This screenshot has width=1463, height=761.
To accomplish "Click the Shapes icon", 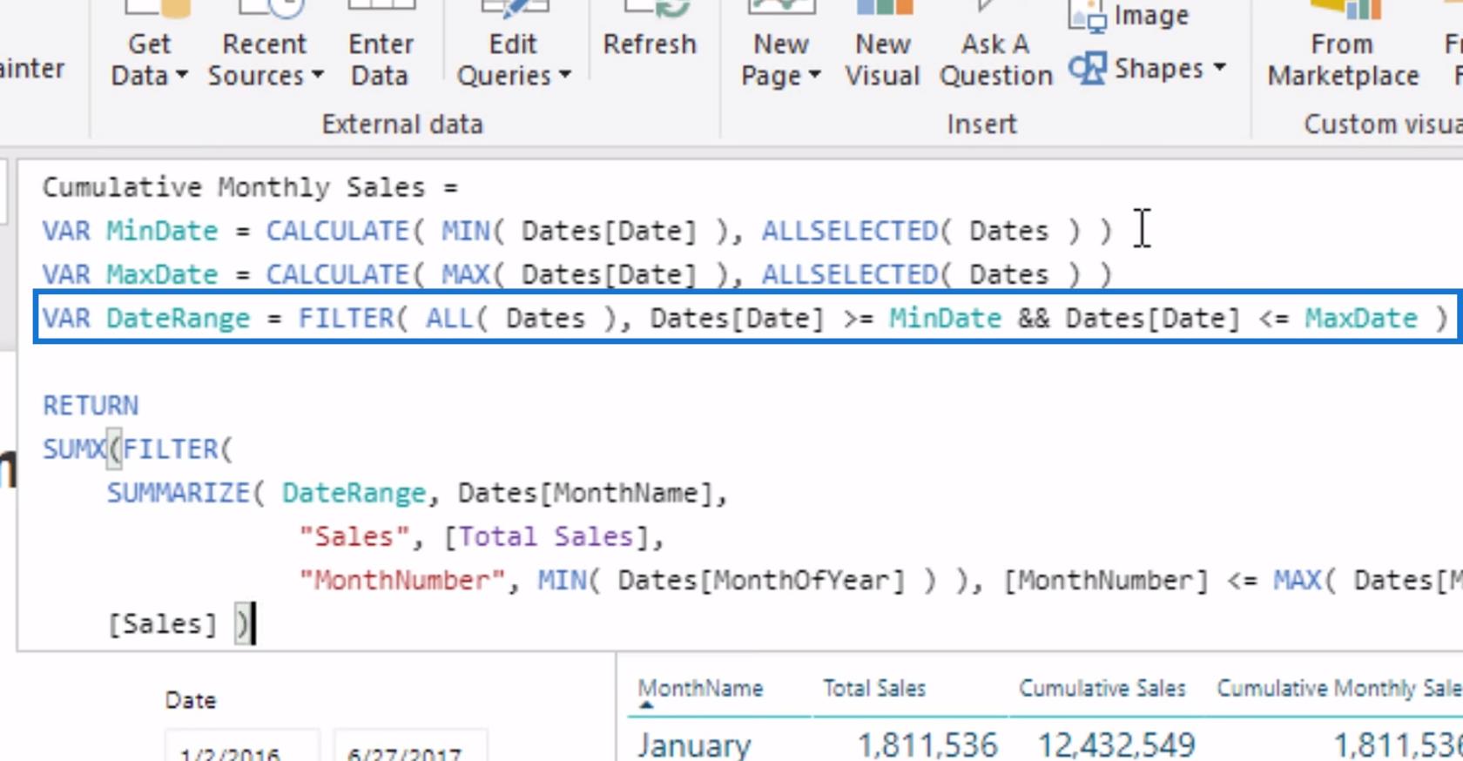I will coord(1087,69).
